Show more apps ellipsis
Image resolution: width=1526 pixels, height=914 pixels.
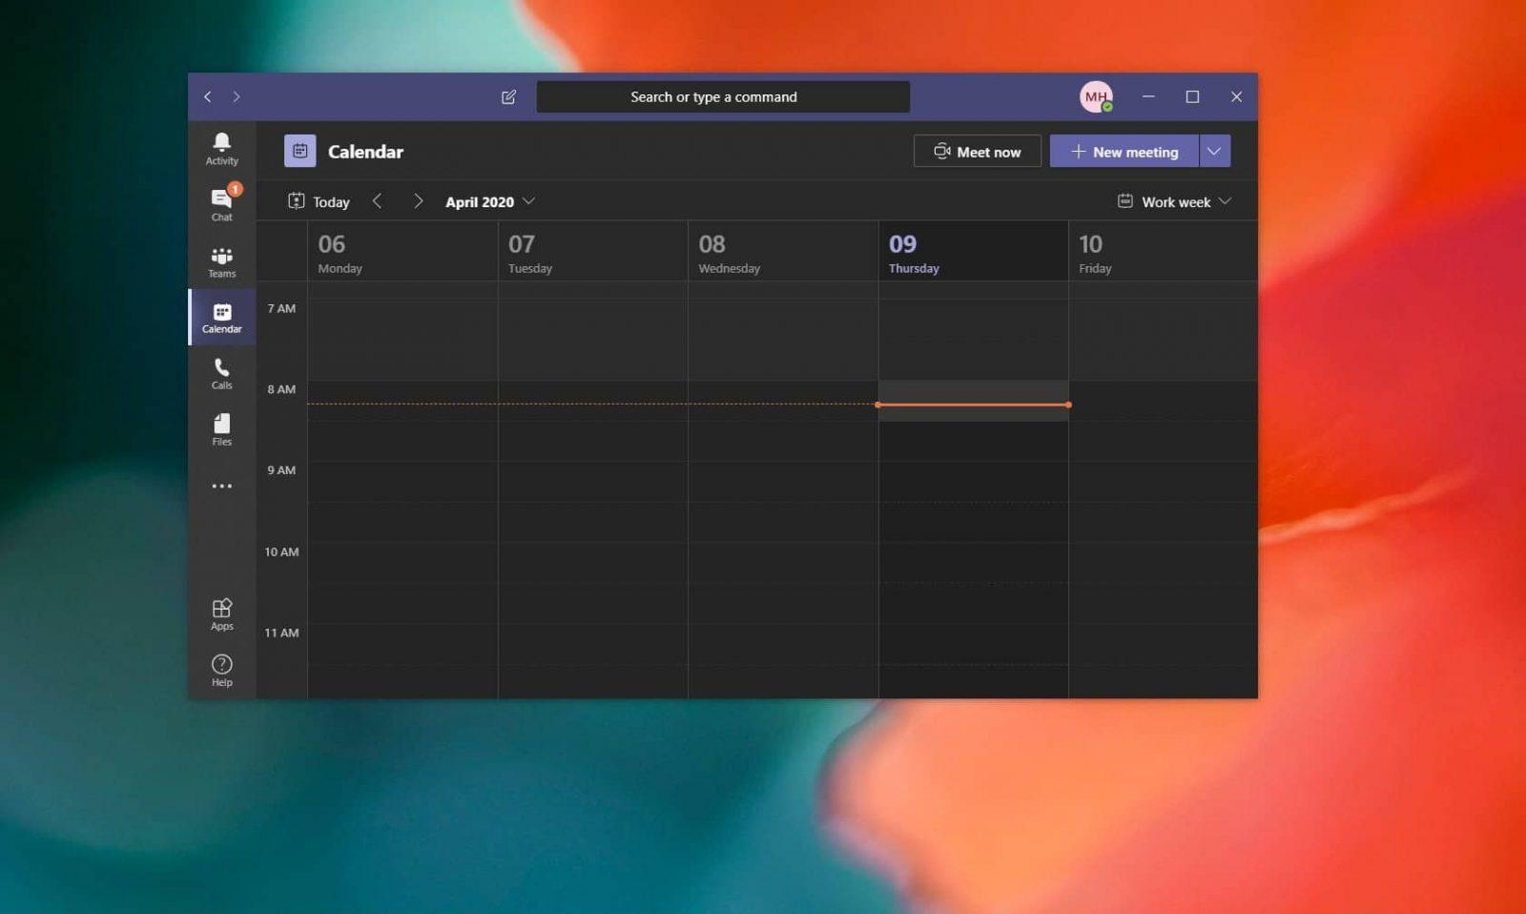point(221,486)
